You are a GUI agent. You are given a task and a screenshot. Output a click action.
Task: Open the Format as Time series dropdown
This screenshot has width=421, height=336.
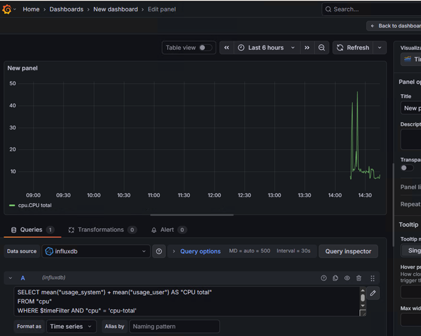pos(71,326)
